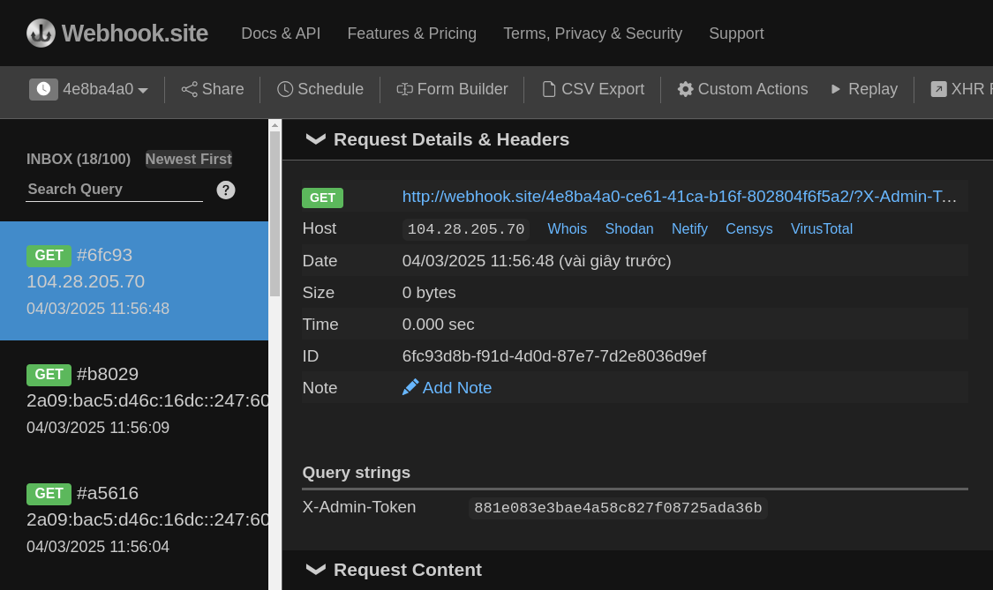Open the Form Builder tool
The image size is (993, 590).
452,89
